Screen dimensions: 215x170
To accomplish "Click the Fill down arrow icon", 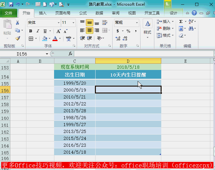I will [x=181, y=29].
